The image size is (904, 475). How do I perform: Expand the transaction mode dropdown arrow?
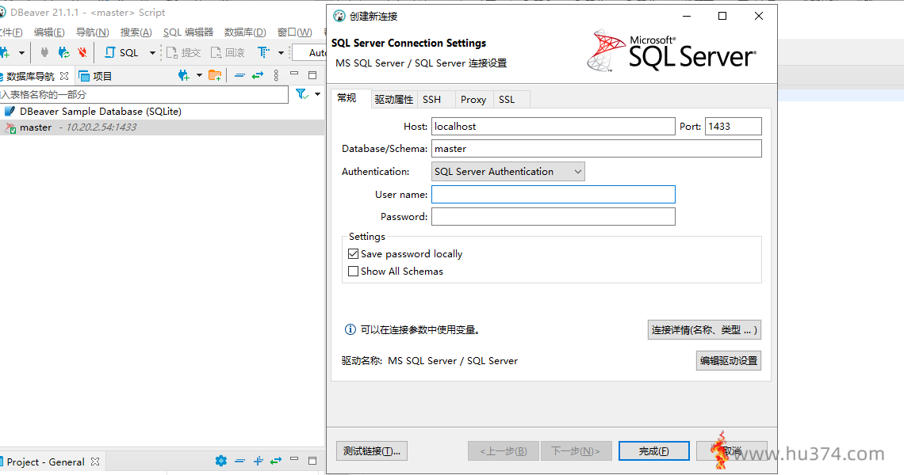tap(281, 53)
